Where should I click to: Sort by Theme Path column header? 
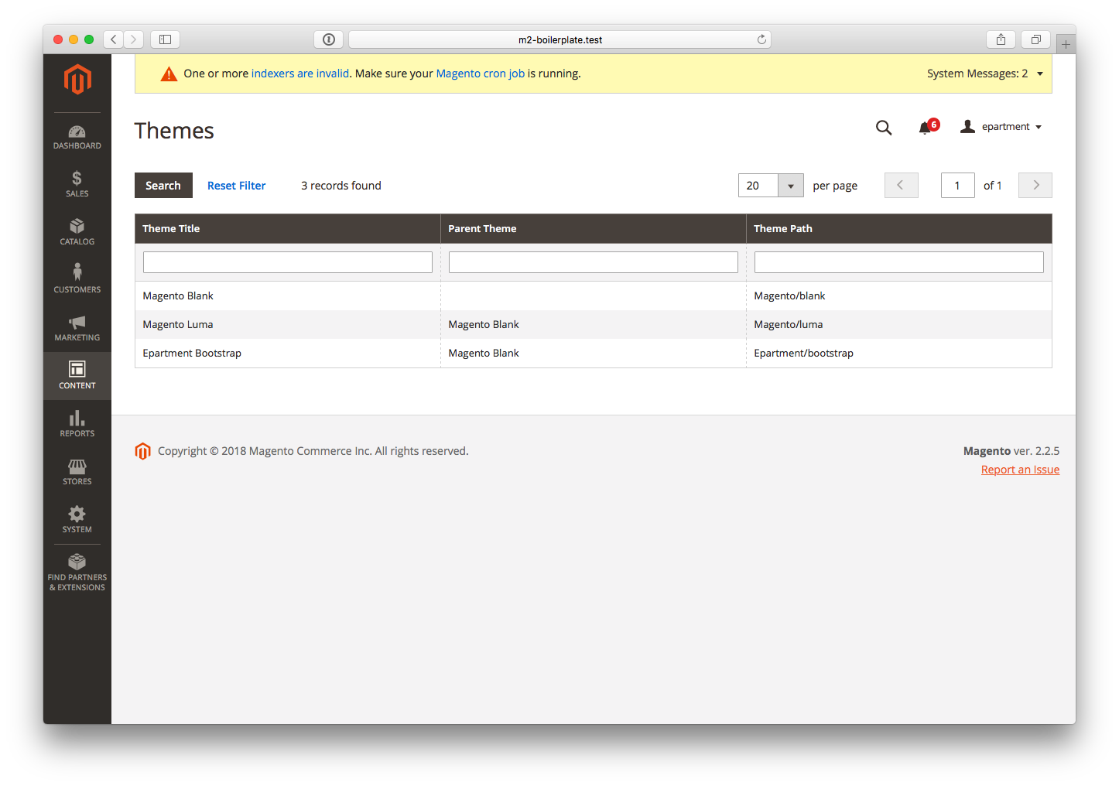899,229
